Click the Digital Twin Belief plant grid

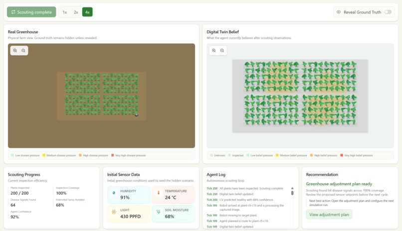tap(300, 93)
